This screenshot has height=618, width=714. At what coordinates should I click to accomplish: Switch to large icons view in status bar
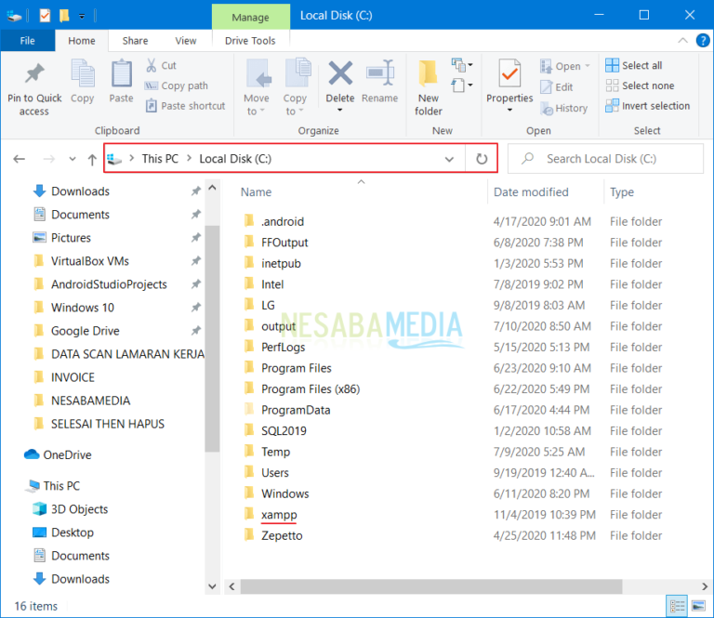(698, 606)
